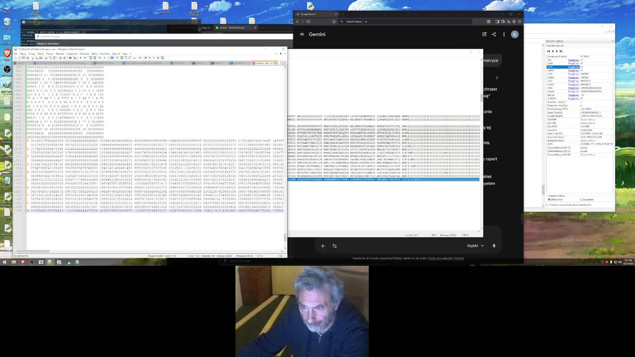635x357 pixels.
Task: Open the tools icon next to Gemini's plus
Action: click(334, 245)
